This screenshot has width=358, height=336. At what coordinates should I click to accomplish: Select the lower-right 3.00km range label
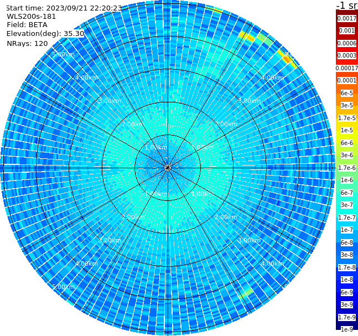[x=249, y=240]
